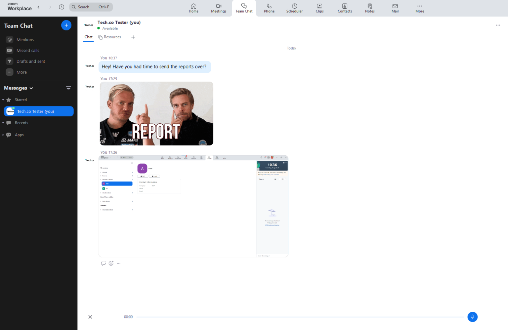Open the Scheduler view
508x330 pixels.
pos(294,8)
